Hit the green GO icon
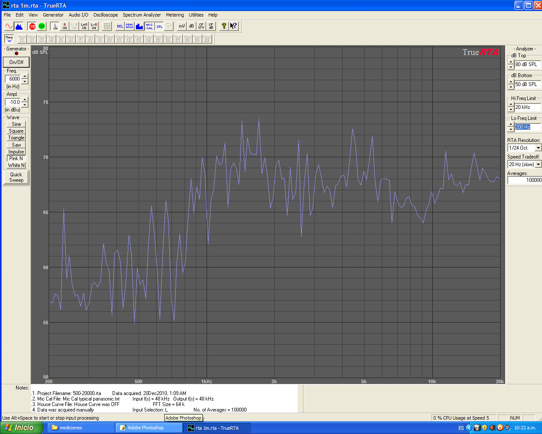 click(x=41, y=26)
